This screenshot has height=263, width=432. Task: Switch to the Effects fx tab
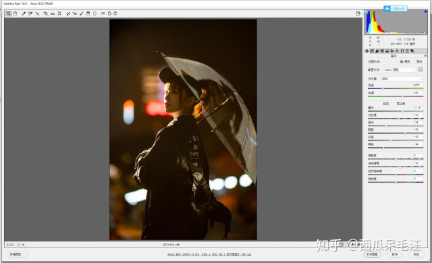(397, 51)
